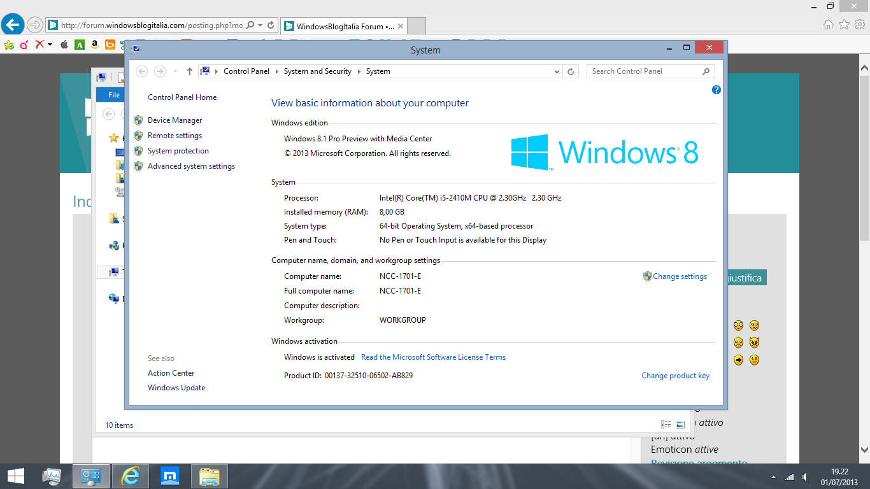Click the network signal tray icon
This screenshot has width=870, height=489.
[789, 476]
